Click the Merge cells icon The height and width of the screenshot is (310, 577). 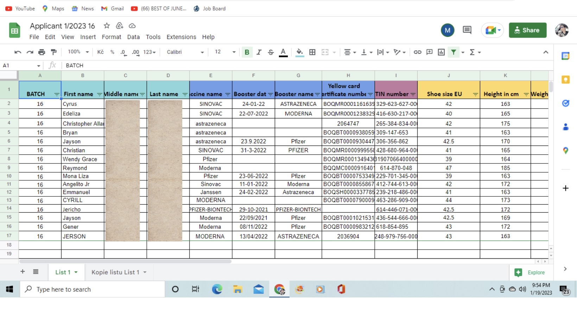325,52
